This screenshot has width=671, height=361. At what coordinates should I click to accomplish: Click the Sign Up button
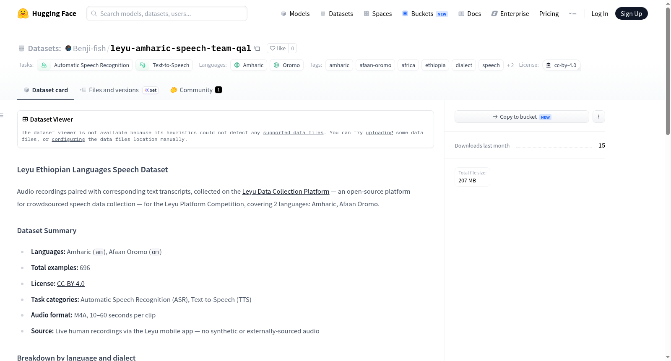(631, 13)
